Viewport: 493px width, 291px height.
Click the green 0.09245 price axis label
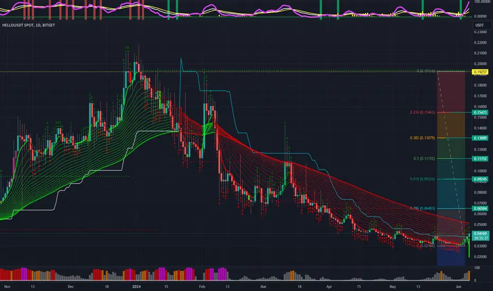[480, 179]
